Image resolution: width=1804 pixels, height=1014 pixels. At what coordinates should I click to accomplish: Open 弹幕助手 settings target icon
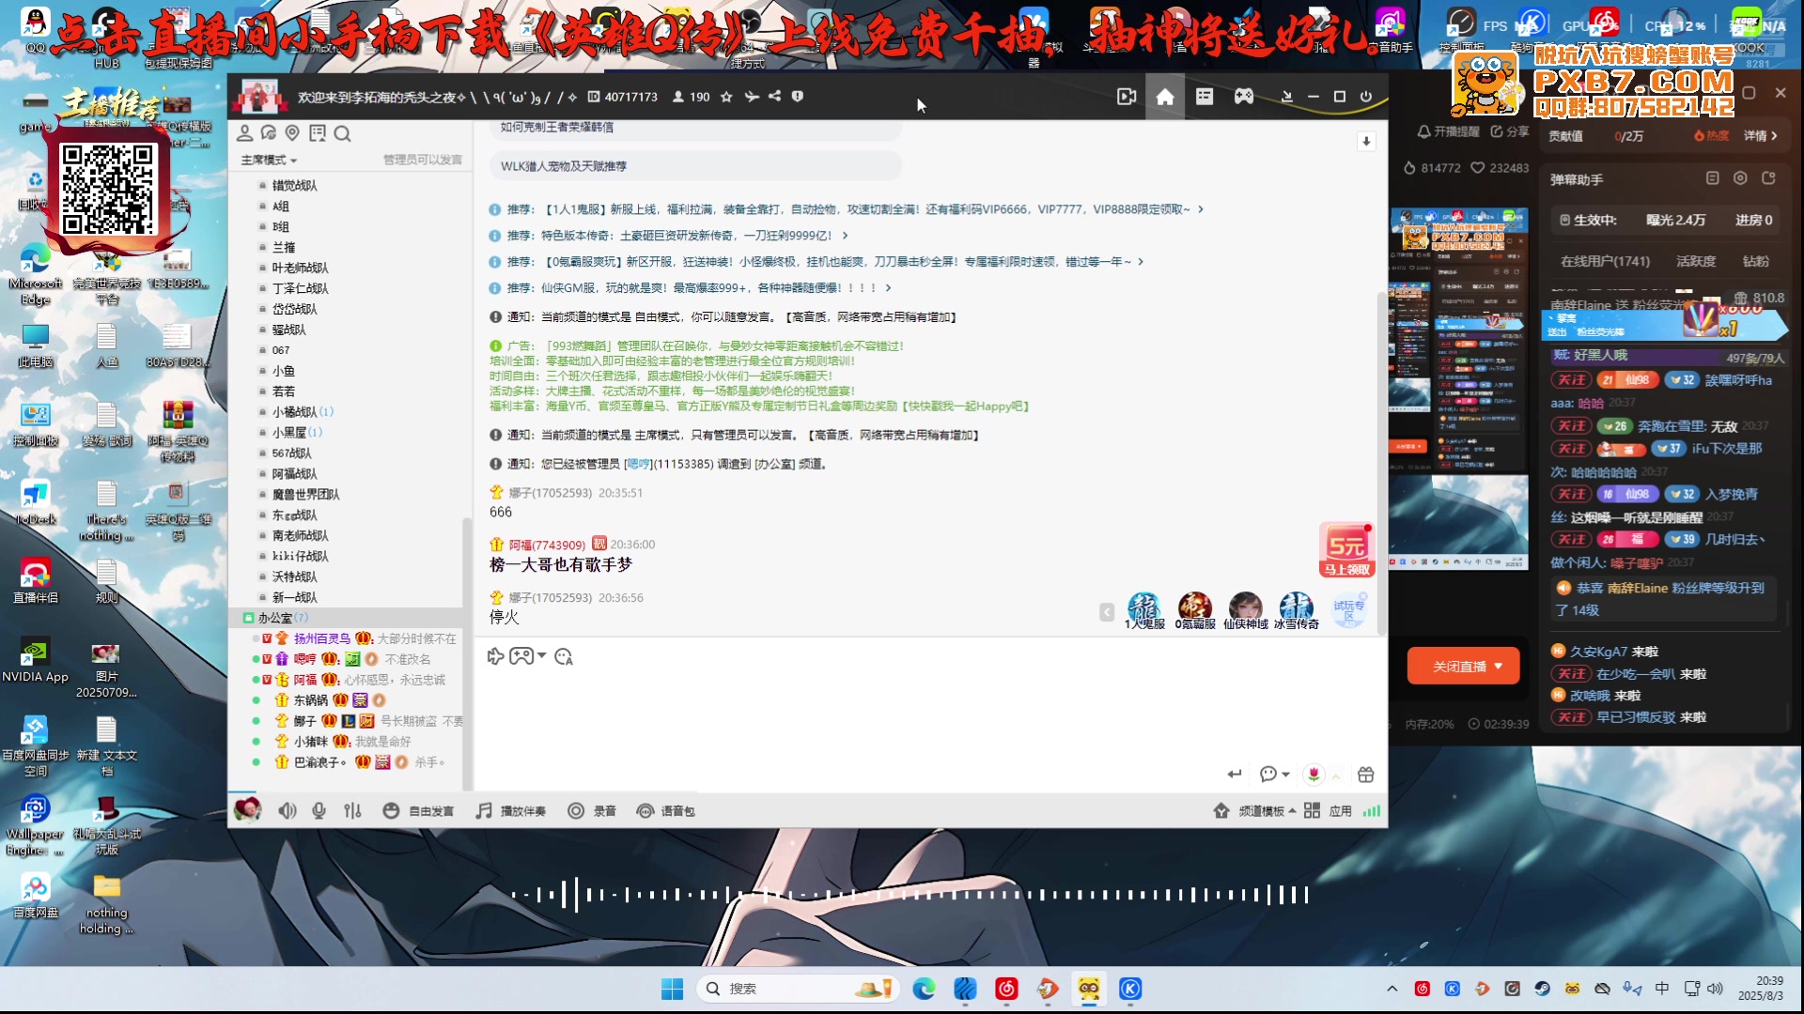pos(1740,178)
